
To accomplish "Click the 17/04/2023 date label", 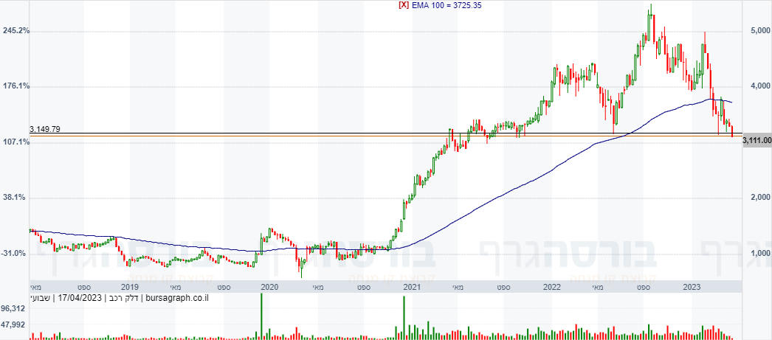I will (x=79, y=298).
